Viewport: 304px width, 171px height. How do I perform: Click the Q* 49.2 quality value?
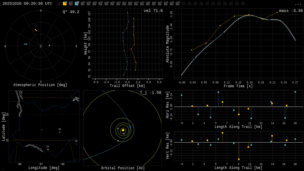[71, 12]
